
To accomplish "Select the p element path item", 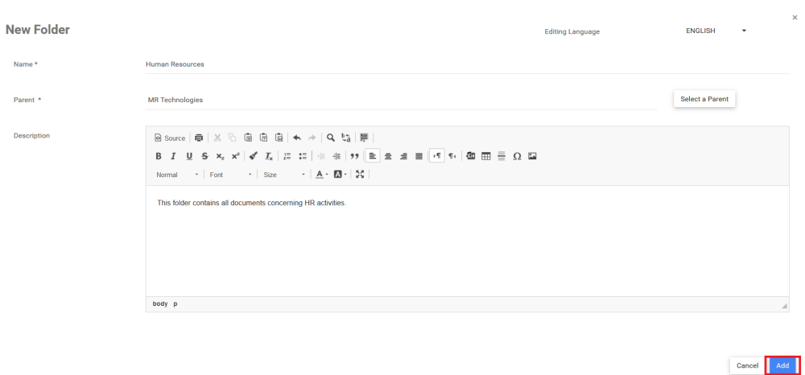I will pyautogui.click(x=175, y=303).
